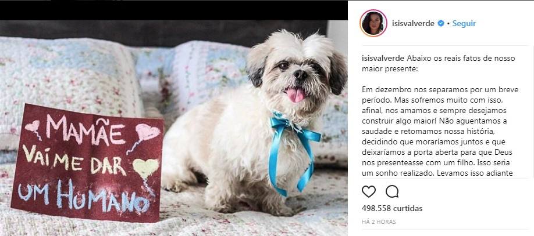Open the HÁ 2 HORAS timestamp link
Screen dimensions: 534x236
[379, 222]
